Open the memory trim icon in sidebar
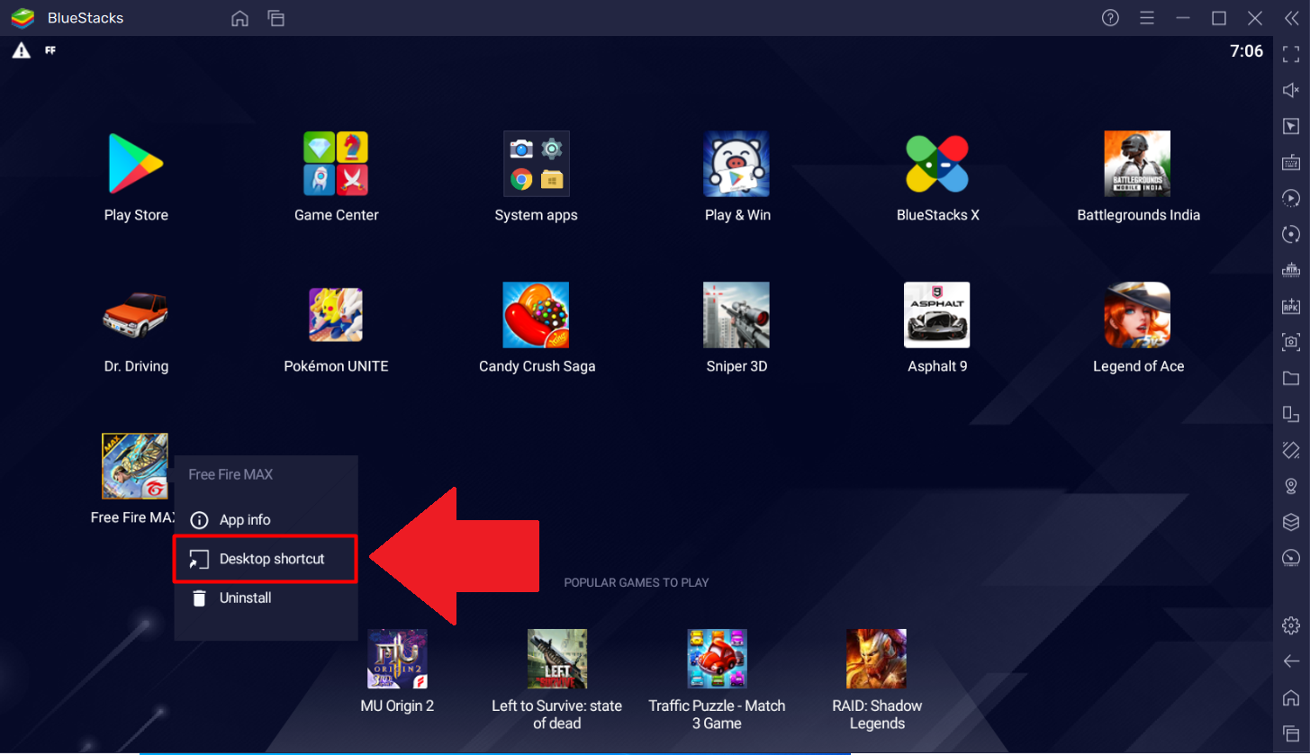This screenshot has height=755, width=1310. (1291, 270)
